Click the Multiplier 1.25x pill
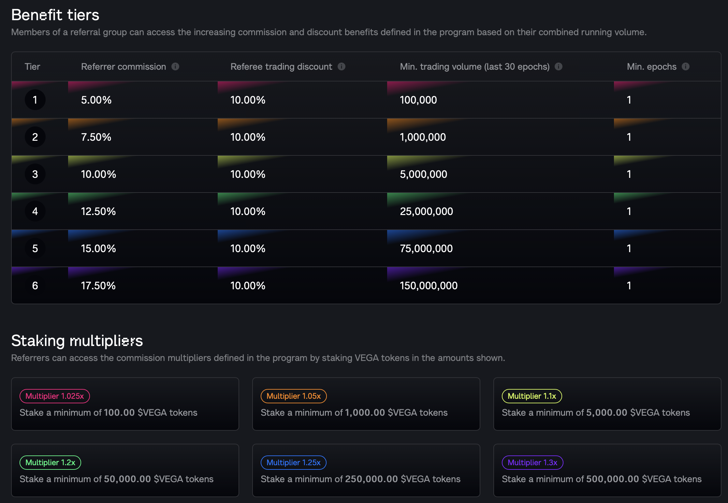The width and height of the screenshot is (728, 503). click(294, 463)
